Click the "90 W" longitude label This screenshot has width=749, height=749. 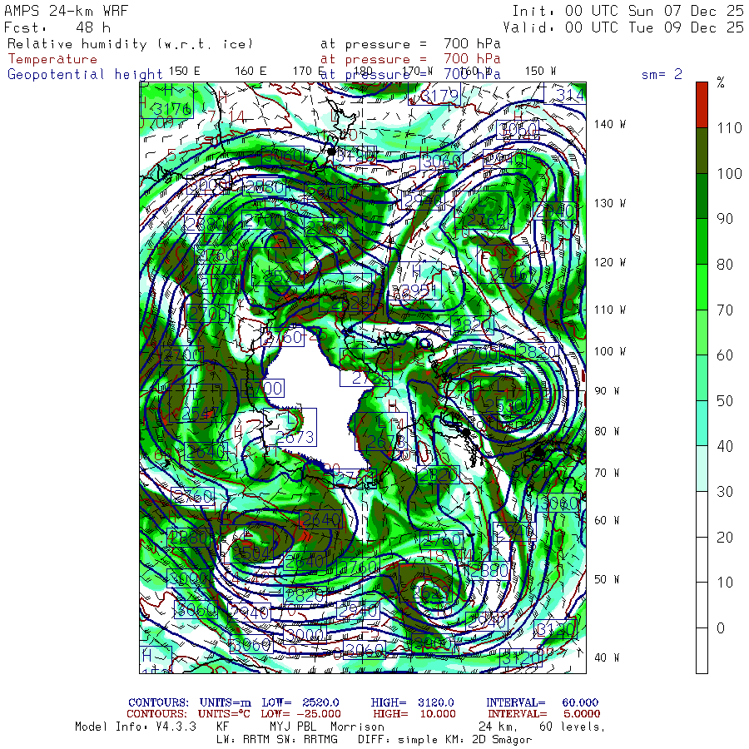pos(607,391)
